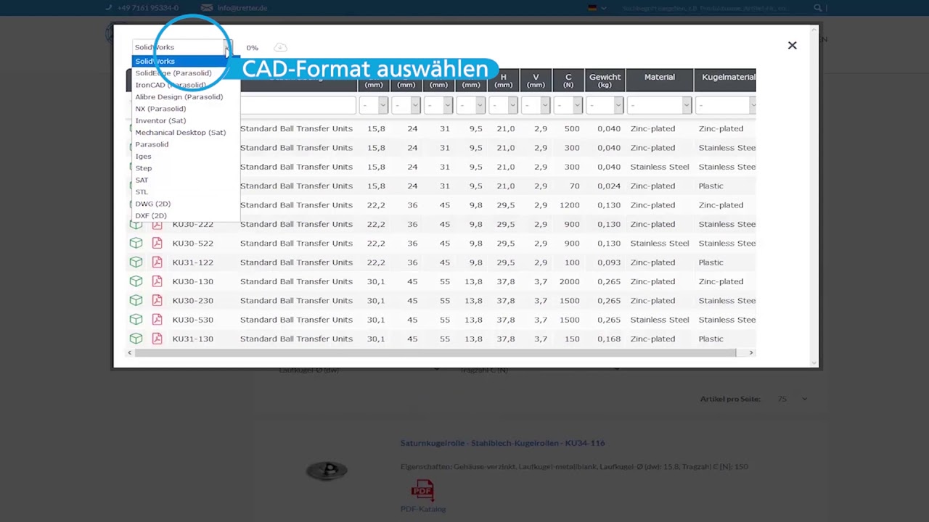
Task: Choose SAT format option
Action: (x=185, y=180)
